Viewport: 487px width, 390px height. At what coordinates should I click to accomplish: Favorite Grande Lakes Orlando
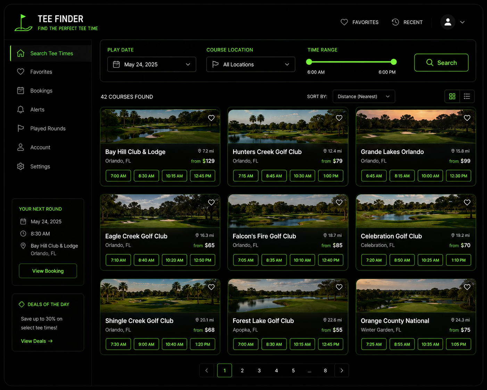tap(467, 118)
